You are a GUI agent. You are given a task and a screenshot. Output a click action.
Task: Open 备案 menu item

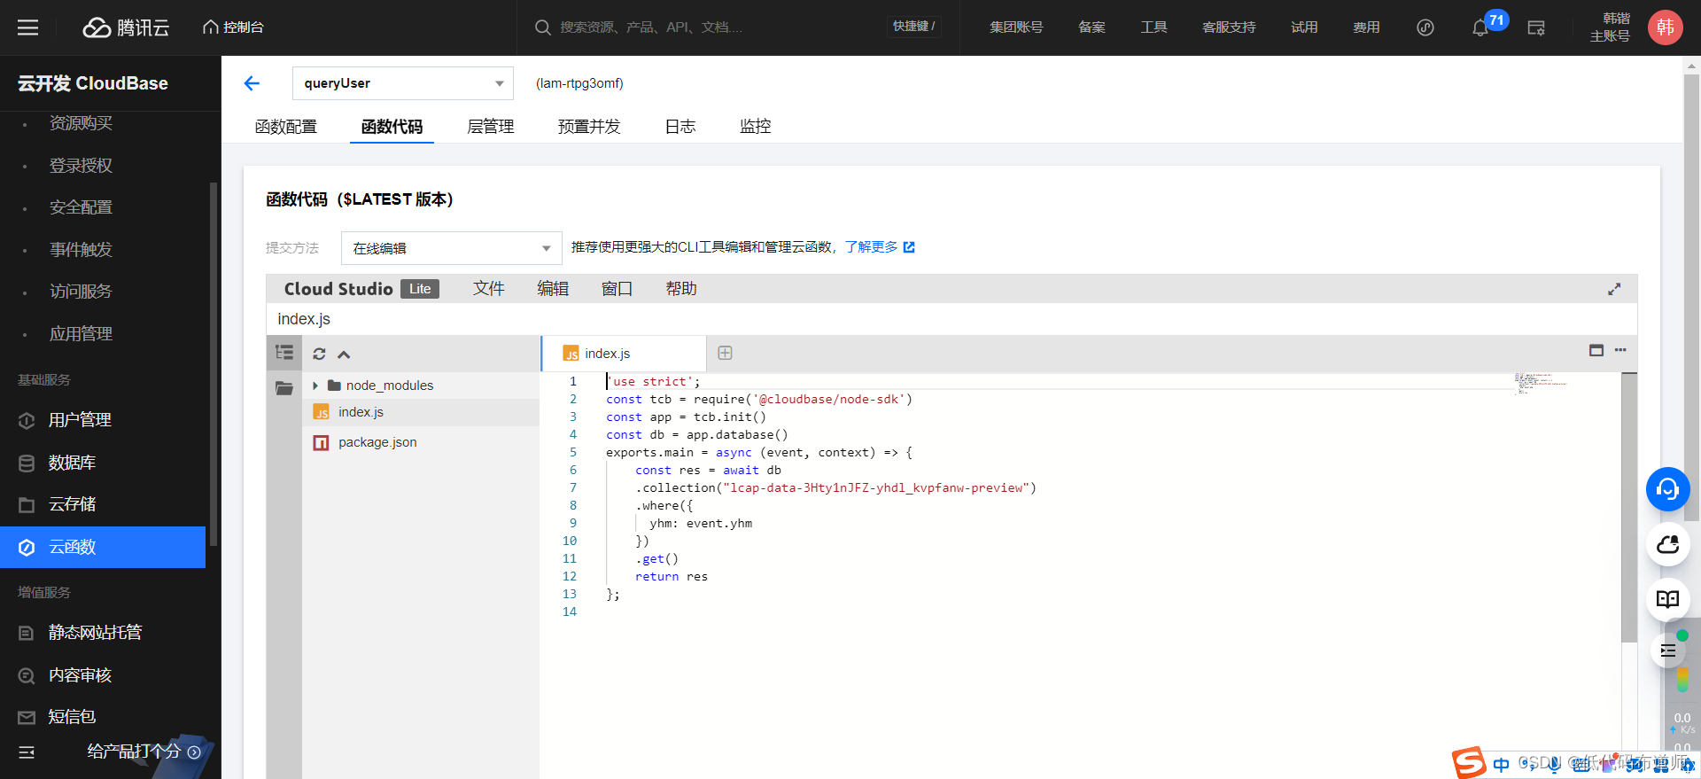(x=1091, y=27)
